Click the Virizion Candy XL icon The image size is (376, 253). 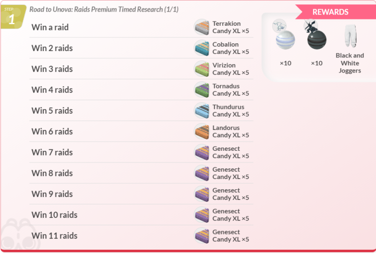click(202, 69)
